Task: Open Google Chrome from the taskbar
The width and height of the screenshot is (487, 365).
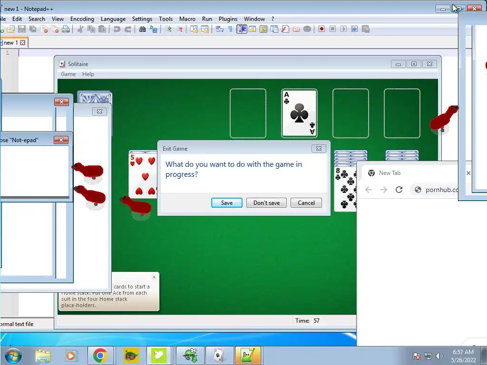Action: click(100, 355)
